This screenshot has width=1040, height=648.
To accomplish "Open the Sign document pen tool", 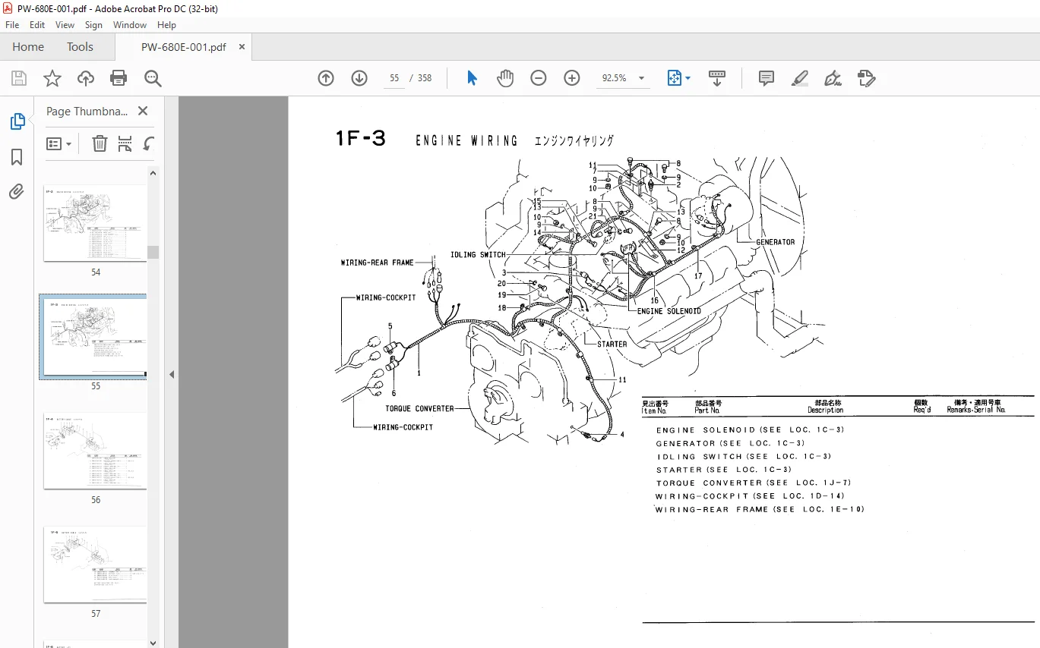I will point(833,78).
